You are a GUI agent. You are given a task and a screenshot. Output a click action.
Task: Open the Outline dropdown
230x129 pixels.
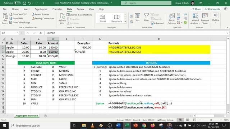[216, 18]
